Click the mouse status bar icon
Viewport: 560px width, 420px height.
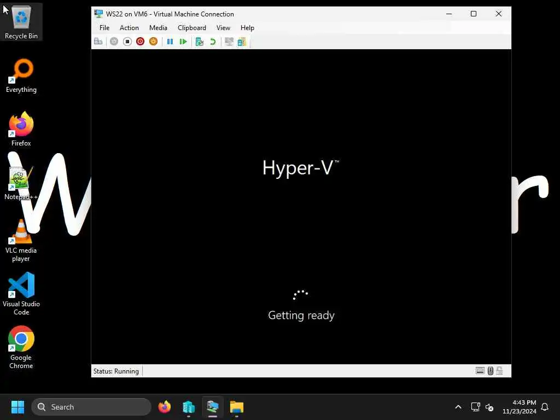point(491,371)
